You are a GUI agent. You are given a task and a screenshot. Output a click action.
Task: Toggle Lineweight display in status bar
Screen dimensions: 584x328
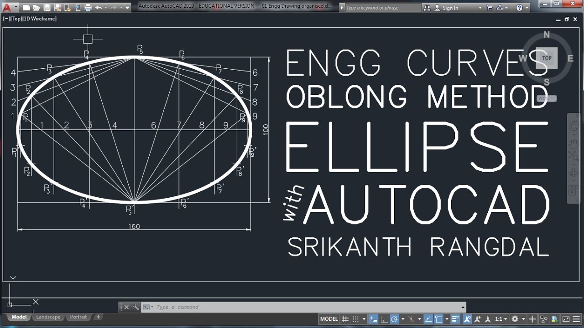point(456,319)
